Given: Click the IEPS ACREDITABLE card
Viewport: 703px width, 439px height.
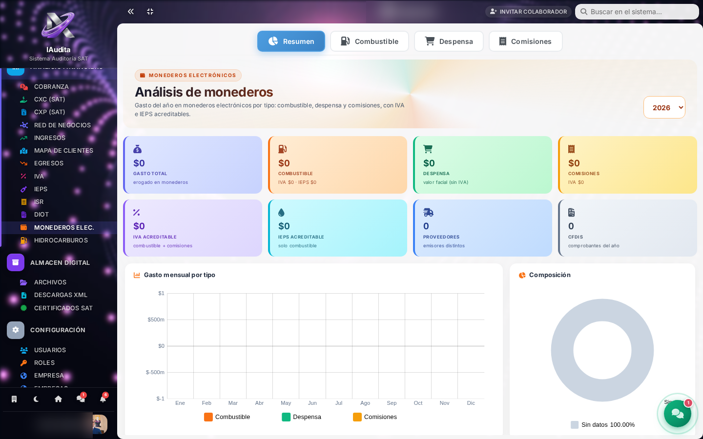Looking at the screenshot, I should point(338,228).
